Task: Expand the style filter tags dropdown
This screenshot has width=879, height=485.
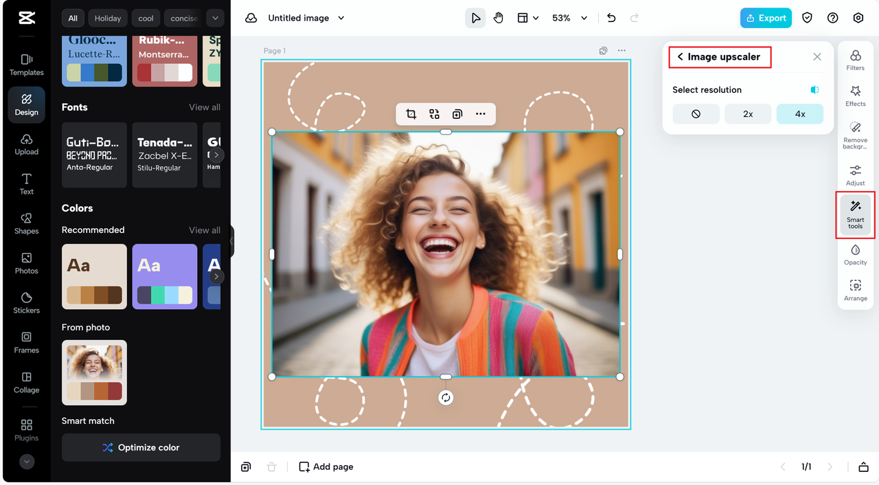Action: [215, 18]
